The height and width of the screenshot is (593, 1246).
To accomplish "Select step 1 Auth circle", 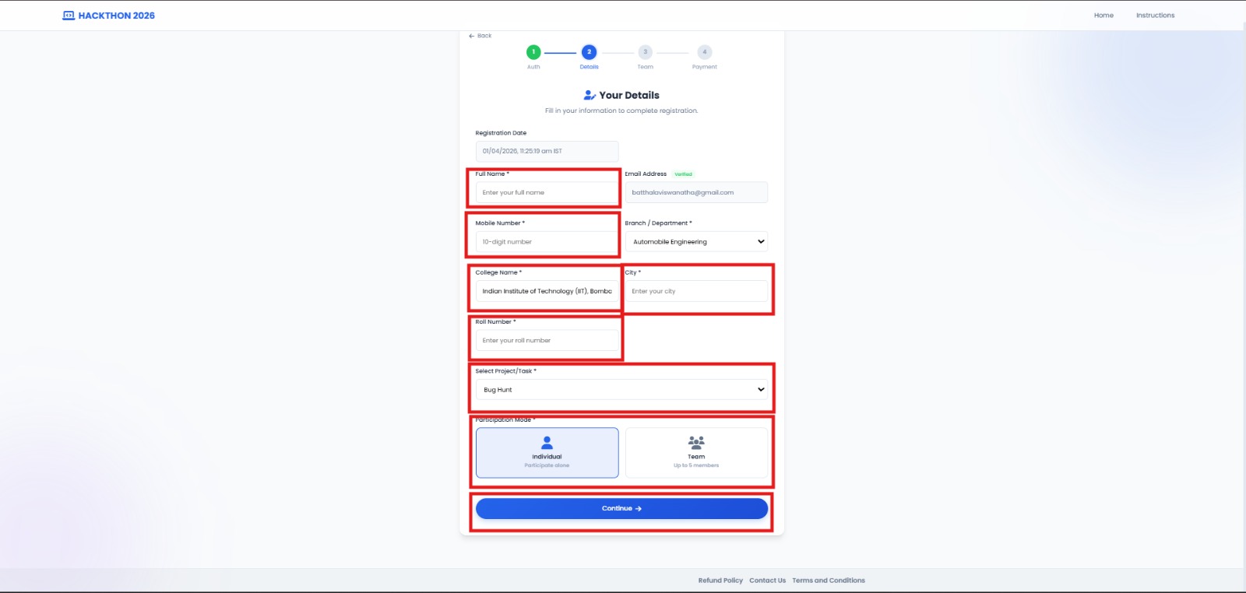I will coord(533,52).
